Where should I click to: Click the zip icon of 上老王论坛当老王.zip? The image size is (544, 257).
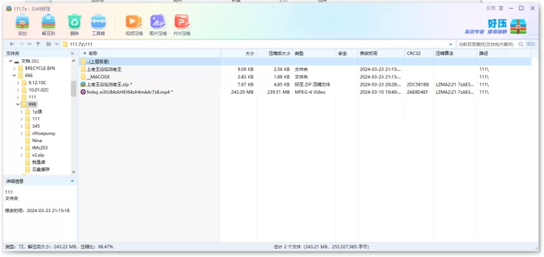click(x=83, y=84)
